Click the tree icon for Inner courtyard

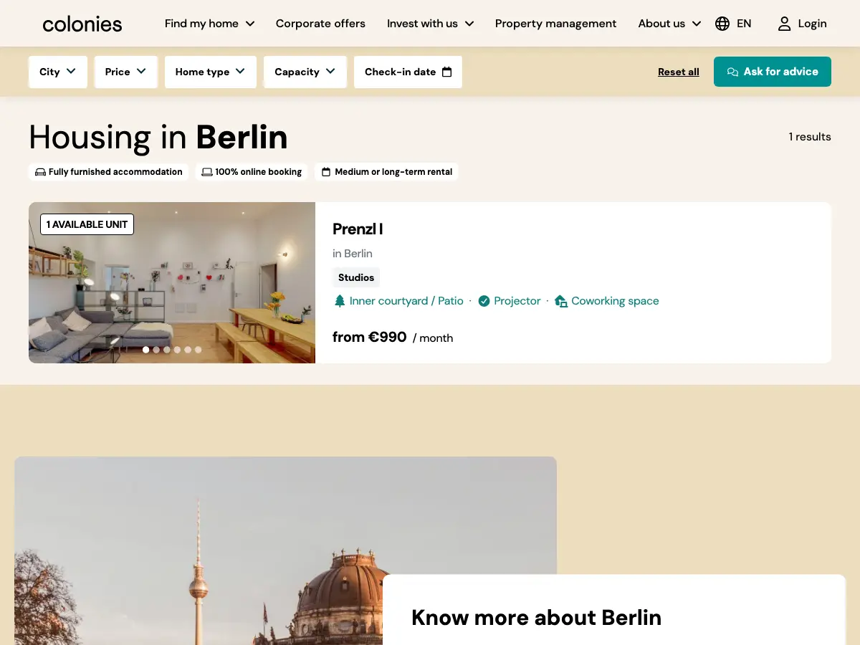pyautogui.click(x=340, y=301)
